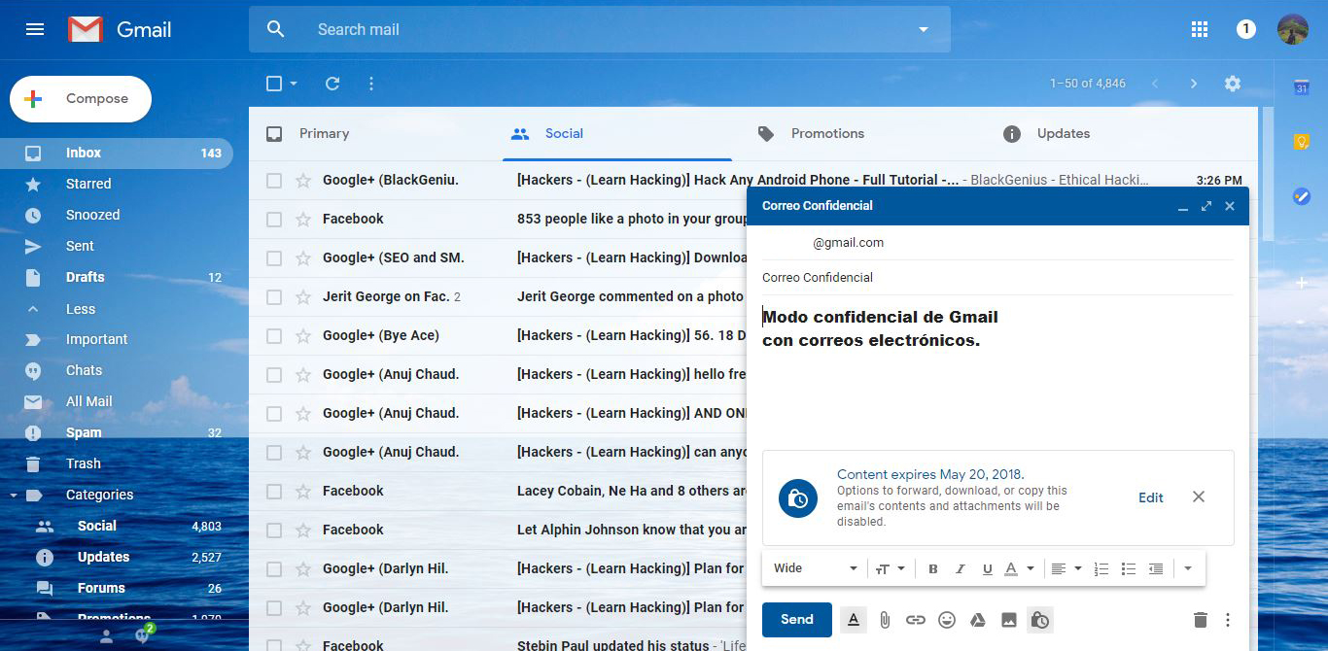Check the Google+ (Bye Ace) email

pyautogui.click(x=274, y=335)
